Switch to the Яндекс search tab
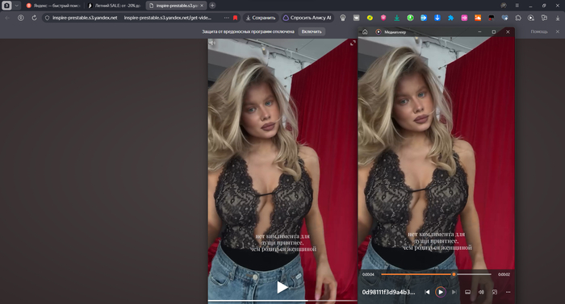The image size is (565, 304). 53,6
